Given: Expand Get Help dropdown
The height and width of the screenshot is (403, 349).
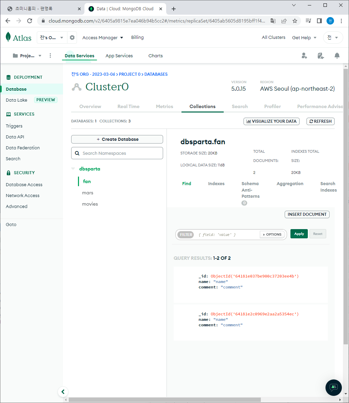Looking at the screenshot, I should coord(304,38).
